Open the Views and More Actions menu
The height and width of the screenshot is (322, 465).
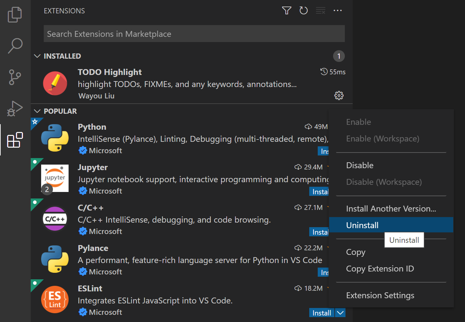pos(338,10)
